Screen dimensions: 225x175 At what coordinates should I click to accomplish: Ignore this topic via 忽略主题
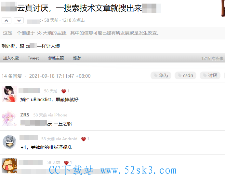[x=56, y=58]
